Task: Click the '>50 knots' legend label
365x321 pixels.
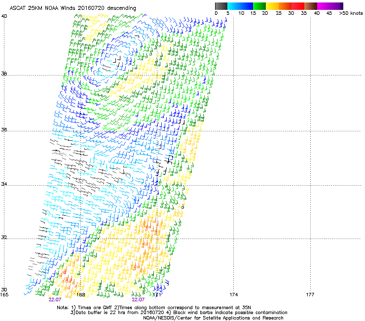Action: pos(351,13)
